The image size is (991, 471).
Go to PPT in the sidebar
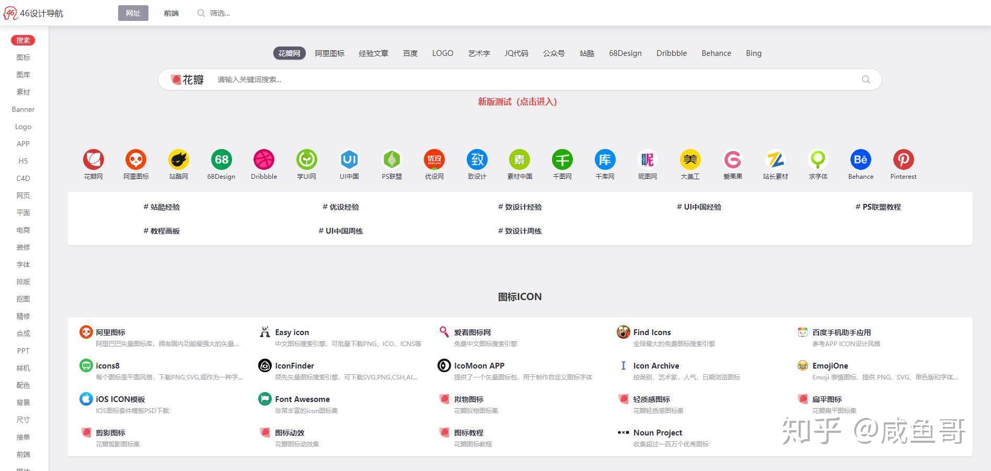tap(24, 351)
